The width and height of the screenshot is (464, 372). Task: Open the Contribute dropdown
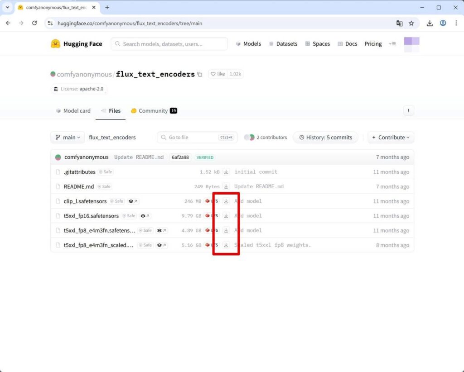[x=391, y=138]
